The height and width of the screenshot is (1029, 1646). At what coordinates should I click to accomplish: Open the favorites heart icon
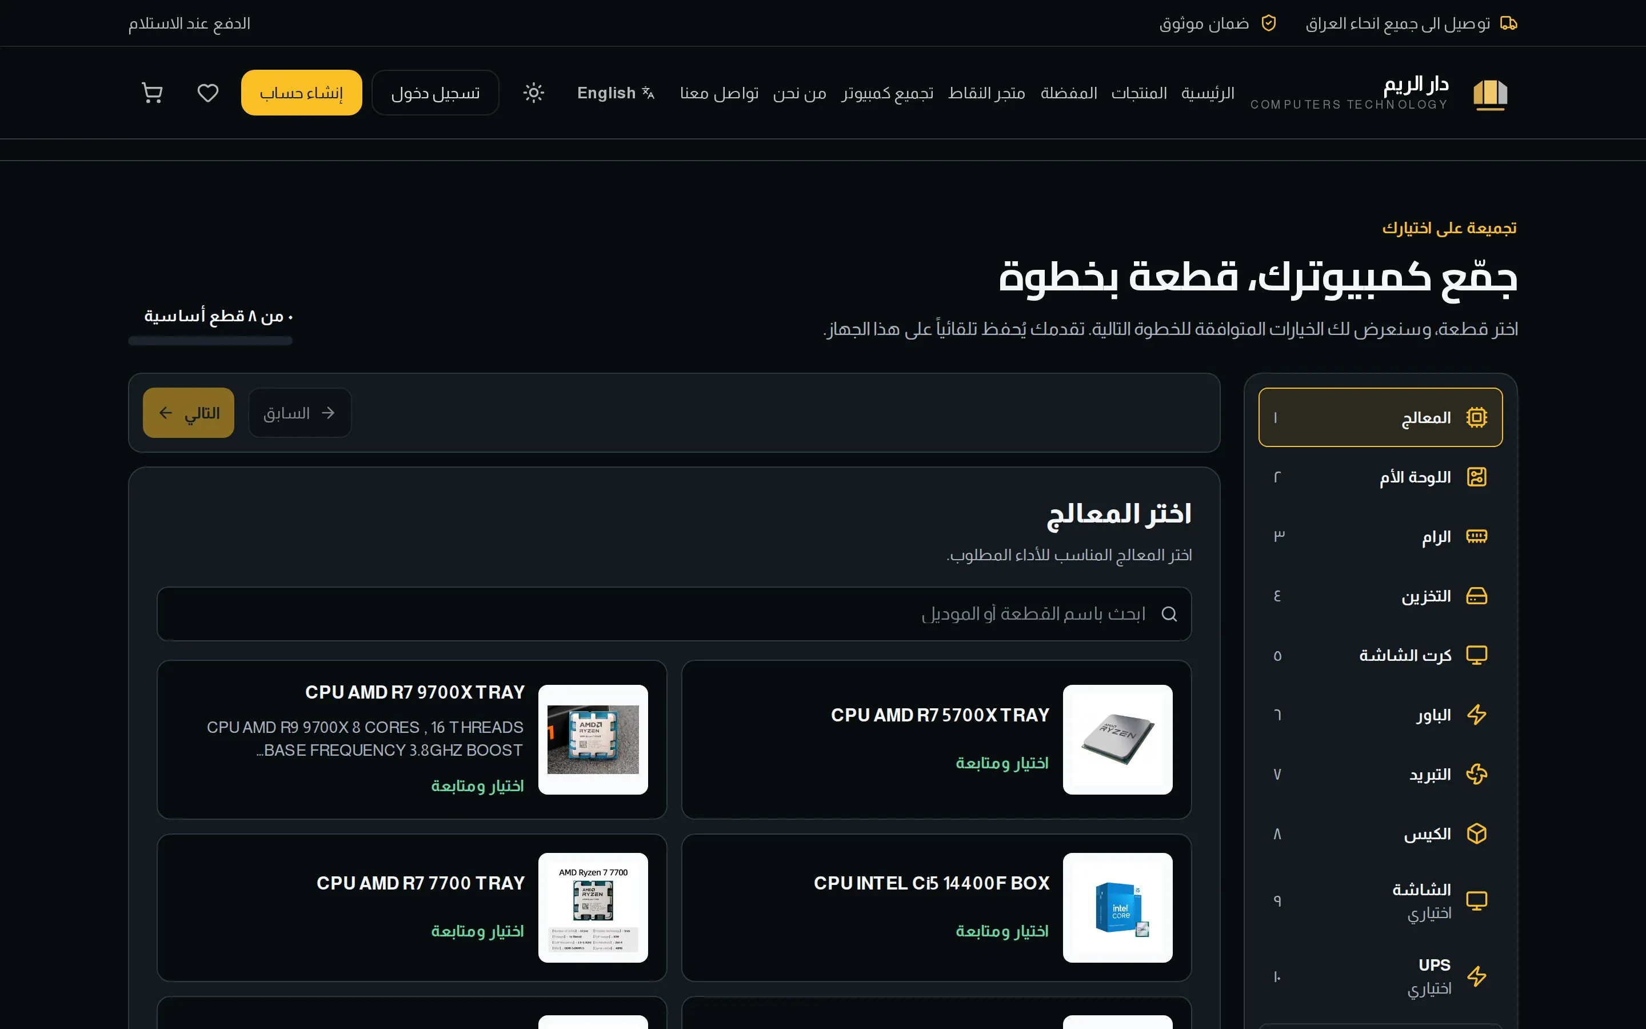(207, 93)
